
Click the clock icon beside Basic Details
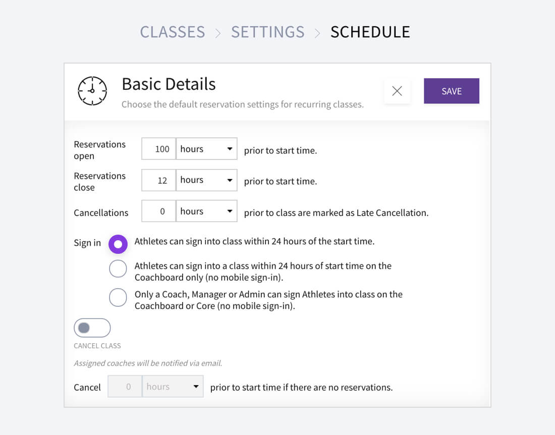92,91
